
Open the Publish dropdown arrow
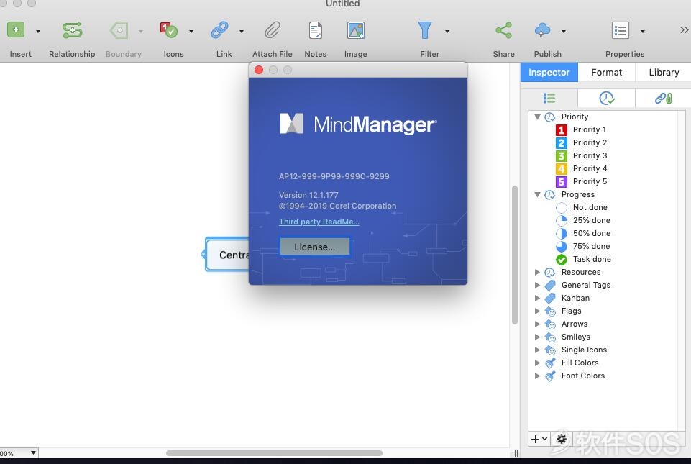(563, 32)
